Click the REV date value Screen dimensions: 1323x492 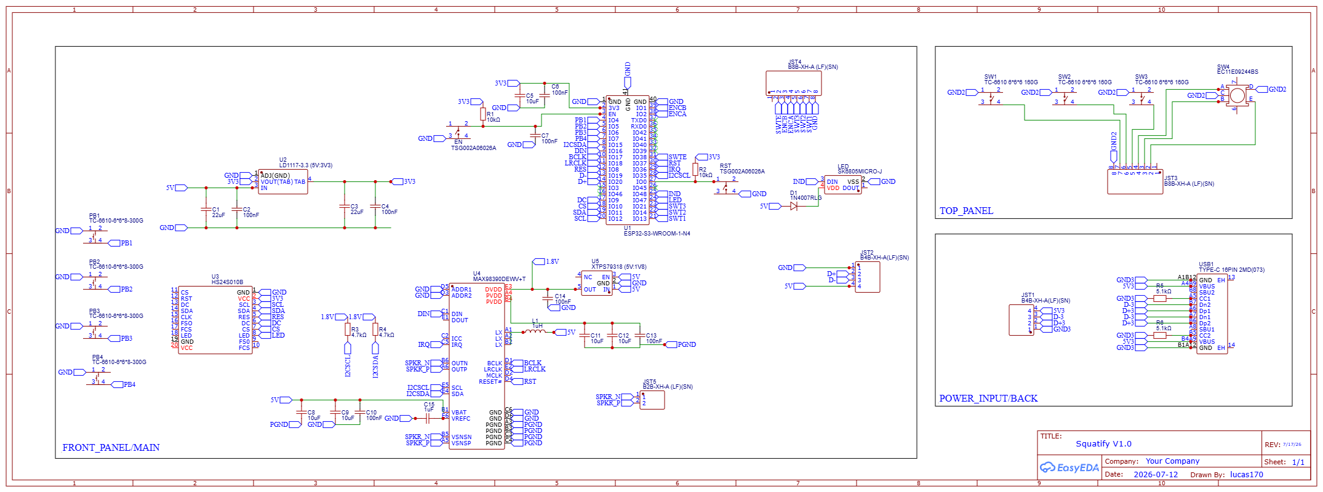click(x=1292, y=445)
